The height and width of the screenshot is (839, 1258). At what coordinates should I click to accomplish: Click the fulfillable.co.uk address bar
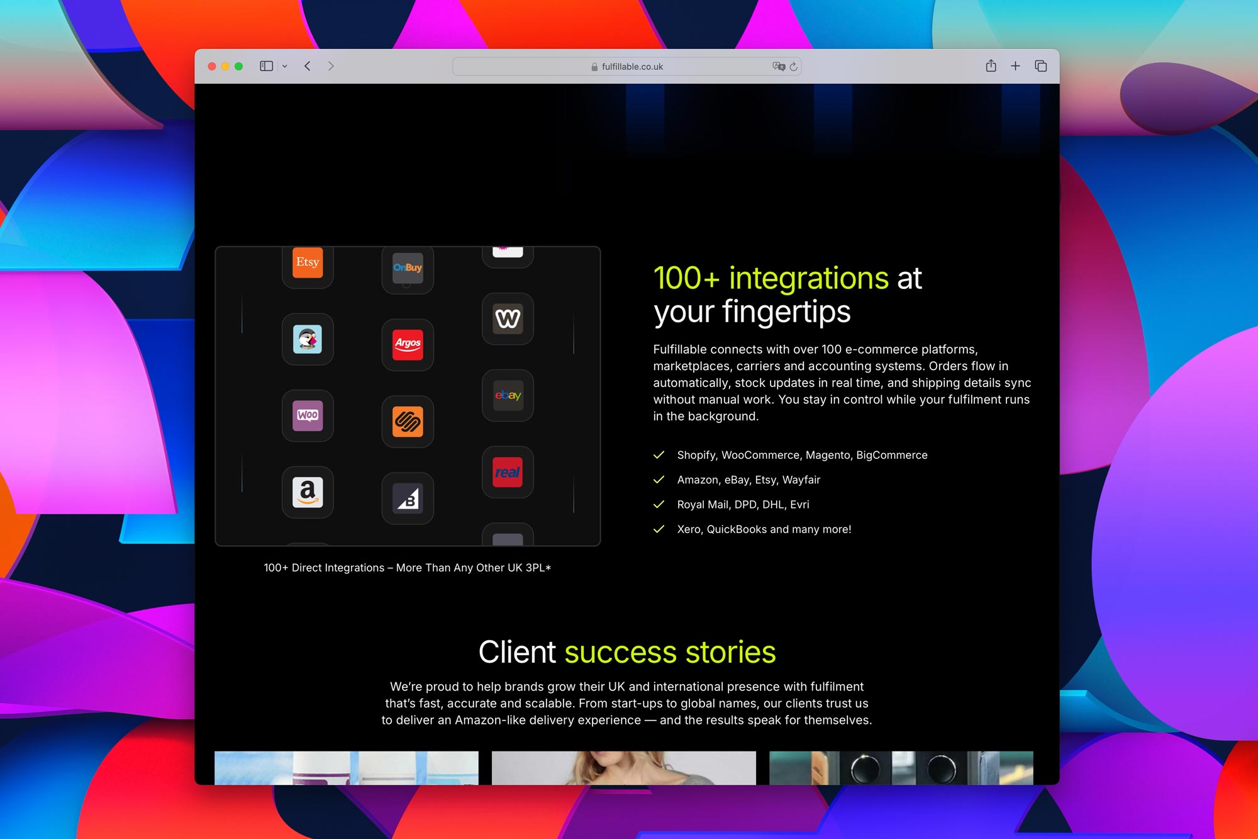[627, 66]
